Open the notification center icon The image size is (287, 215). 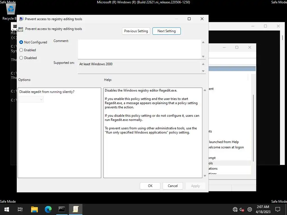pos(278,209)
